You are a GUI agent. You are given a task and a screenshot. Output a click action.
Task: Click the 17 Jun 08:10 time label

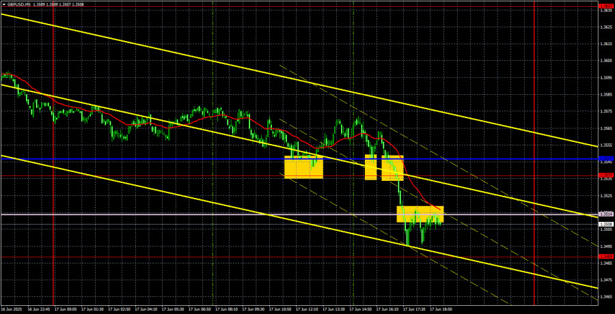[x=225, y=309]
